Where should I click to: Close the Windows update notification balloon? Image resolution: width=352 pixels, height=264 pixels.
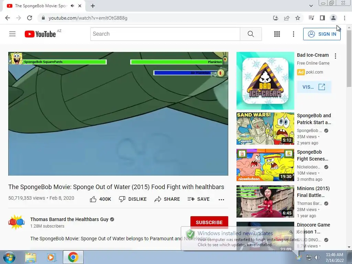click(x=298, y=232)
